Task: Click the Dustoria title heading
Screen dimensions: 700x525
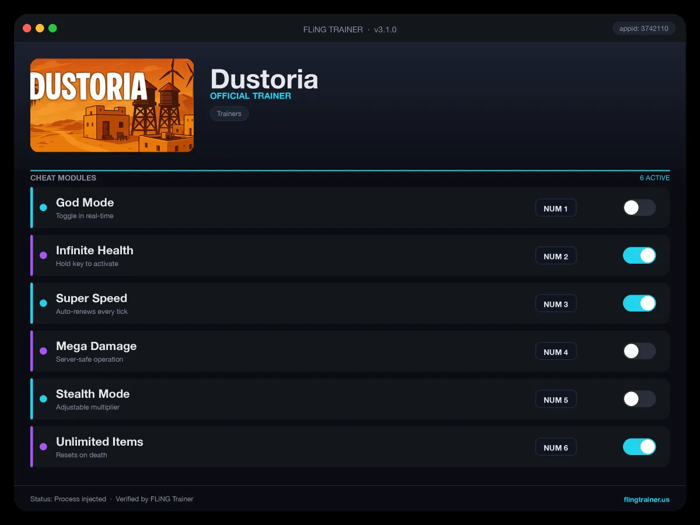Action: click(264, 79)
